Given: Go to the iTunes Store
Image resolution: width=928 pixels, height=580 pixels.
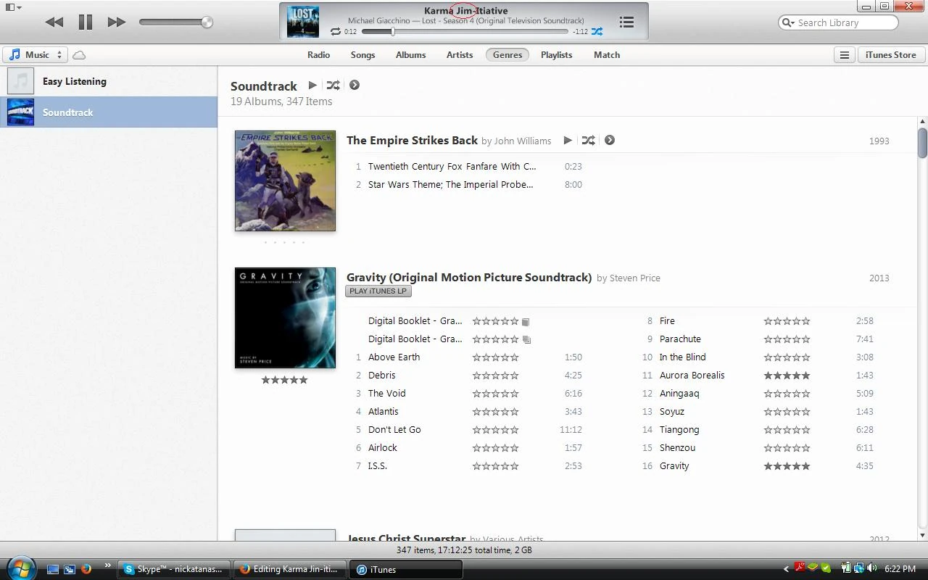Looking at the screenshot, I should pyautogui.click(x=890, y=55).
